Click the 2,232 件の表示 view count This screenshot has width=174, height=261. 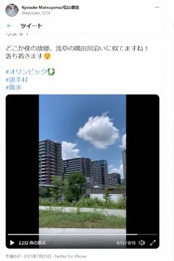click(x=32, y=243)
